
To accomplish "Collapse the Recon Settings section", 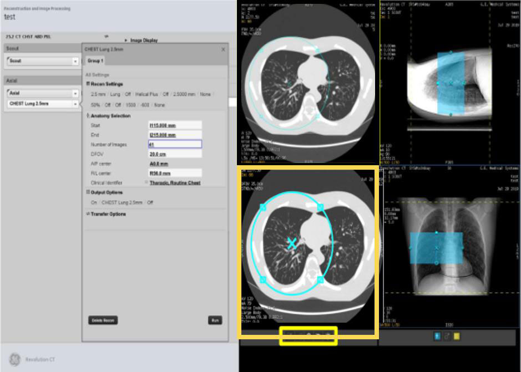I will pyautogui.click(x=88, y=84).
